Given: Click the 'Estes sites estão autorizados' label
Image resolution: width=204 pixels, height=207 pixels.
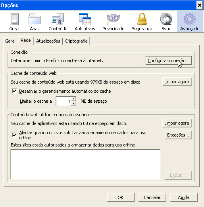Looking at the screenshot, I should [73, 145].
